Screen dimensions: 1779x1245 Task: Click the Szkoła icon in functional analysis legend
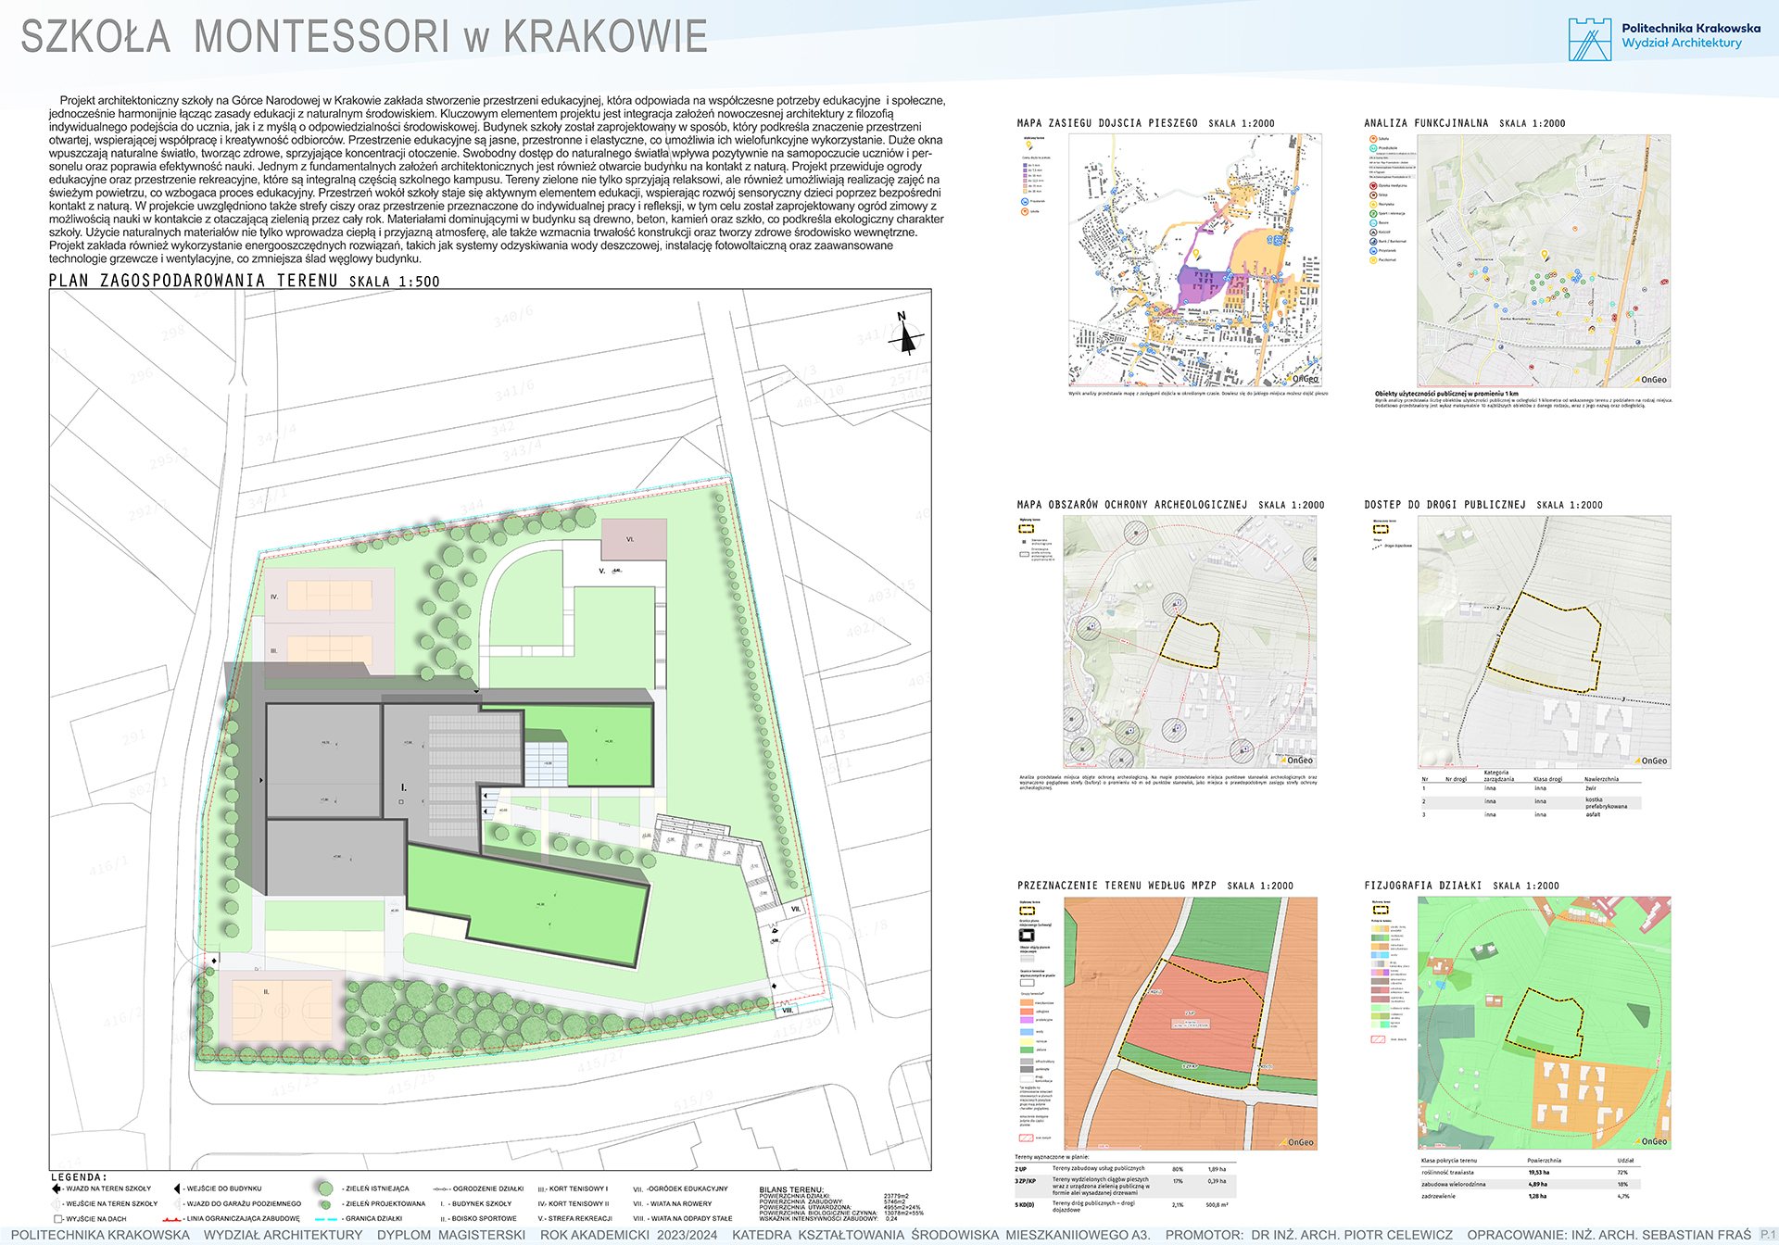[x=1373, y=139]
